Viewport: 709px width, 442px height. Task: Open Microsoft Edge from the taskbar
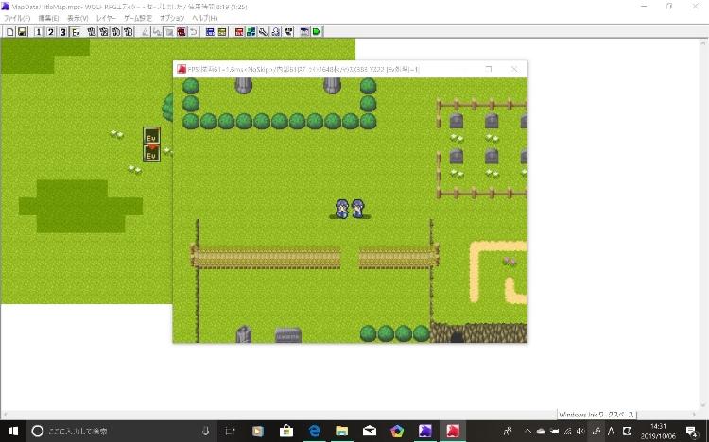pos(313,431)
